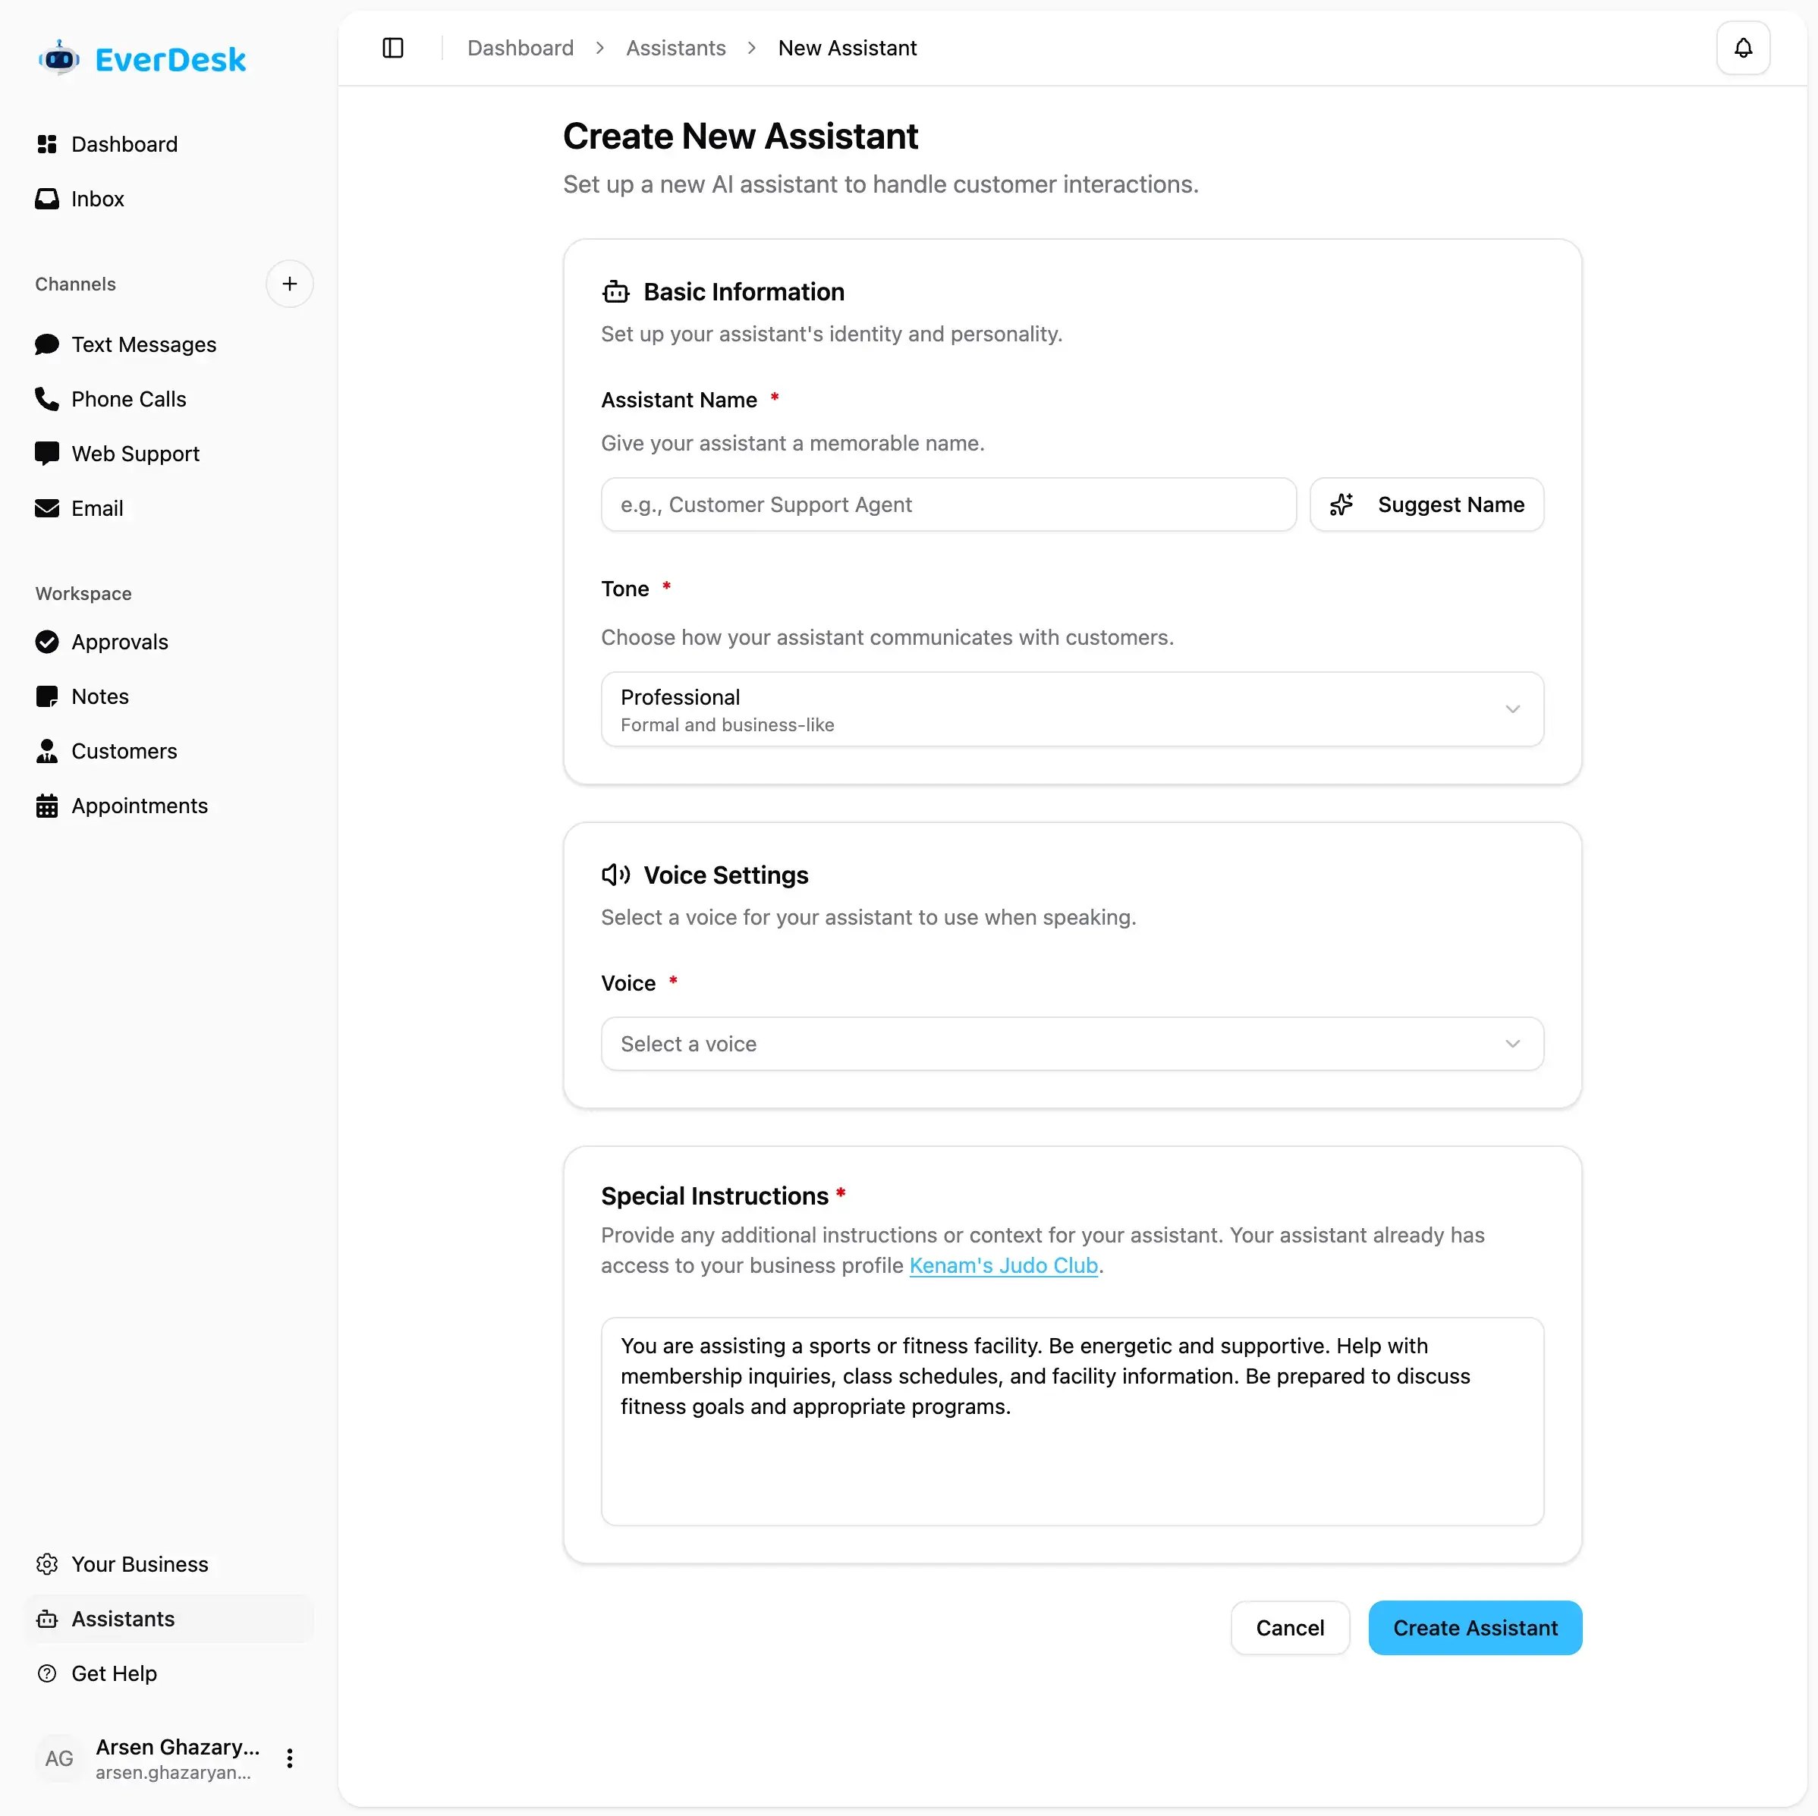Click the EverDesk robot logo
The height and width of the screenshot is (1816, 1818).
(59, 59)
